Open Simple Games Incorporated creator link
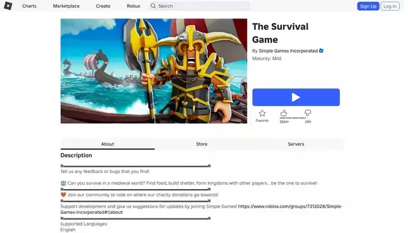The height and width of the screenshot is (233, 408). pos(288,51)
